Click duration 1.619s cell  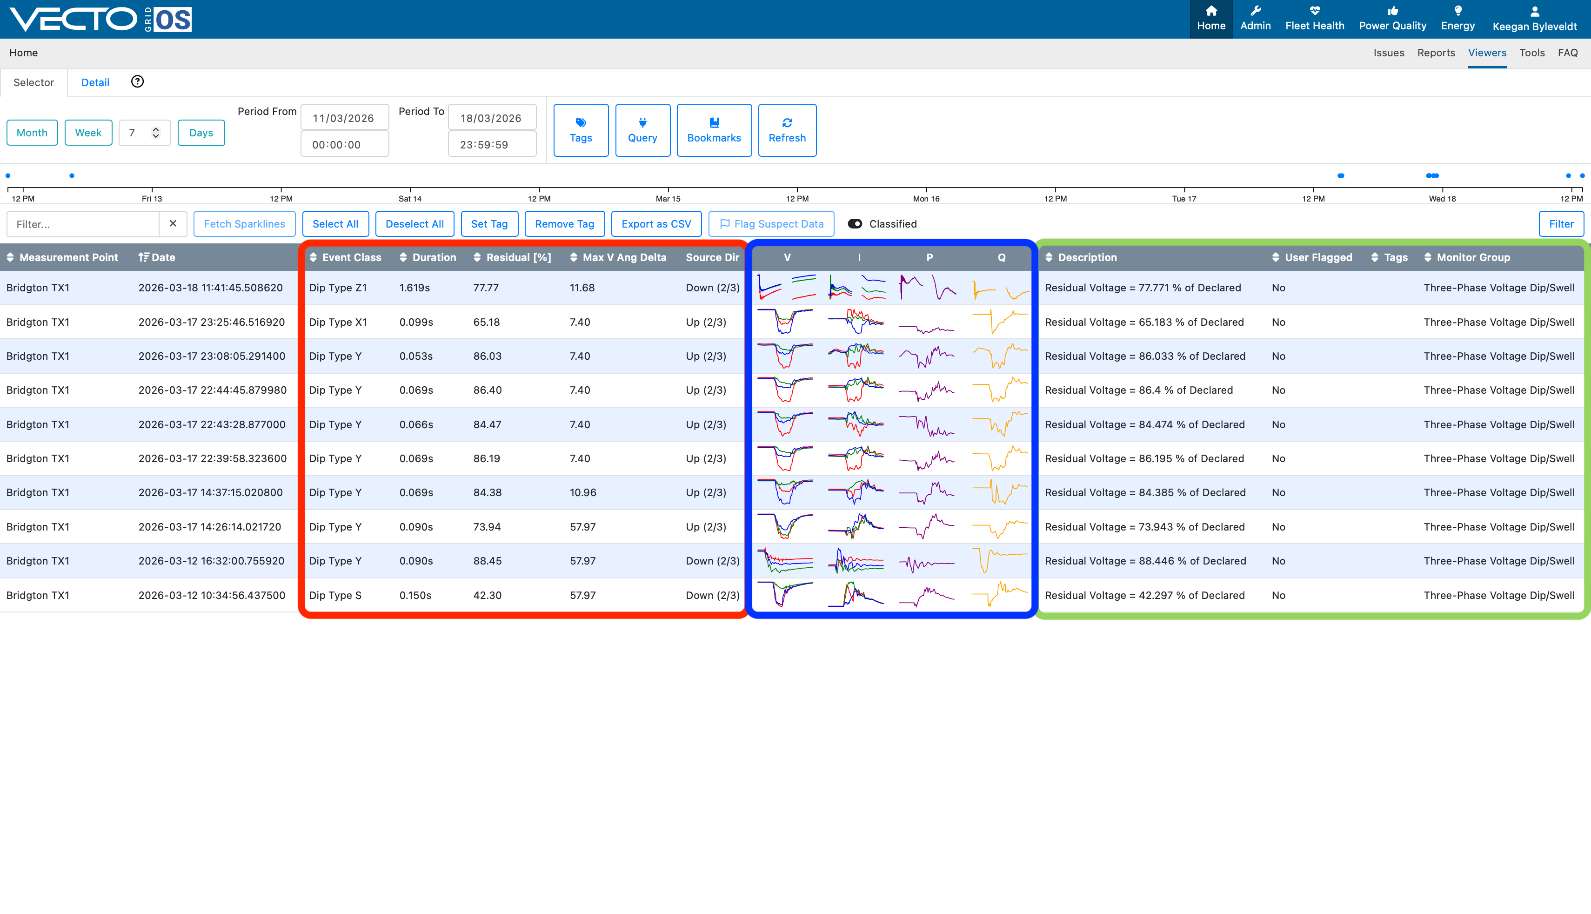click(x=414, y=288)
